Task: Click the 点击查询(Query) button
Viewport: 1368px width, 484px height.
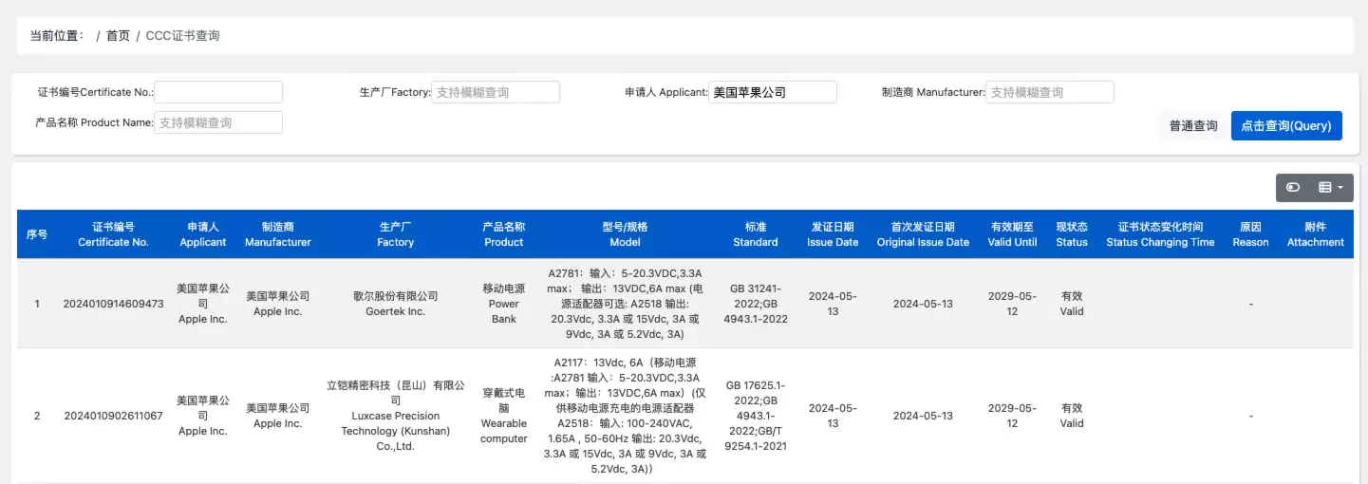Action: point(1286,125)
